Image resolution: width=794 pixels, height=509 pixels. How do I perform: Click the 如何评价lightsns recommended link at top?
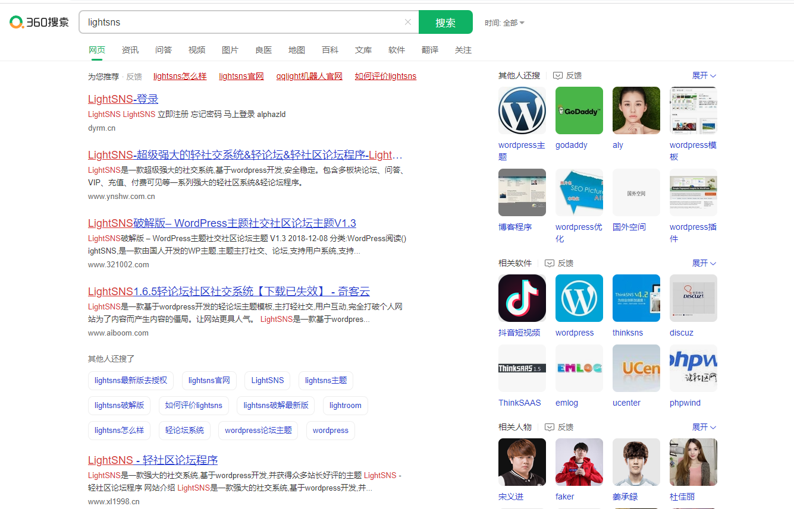click(385, 76)
